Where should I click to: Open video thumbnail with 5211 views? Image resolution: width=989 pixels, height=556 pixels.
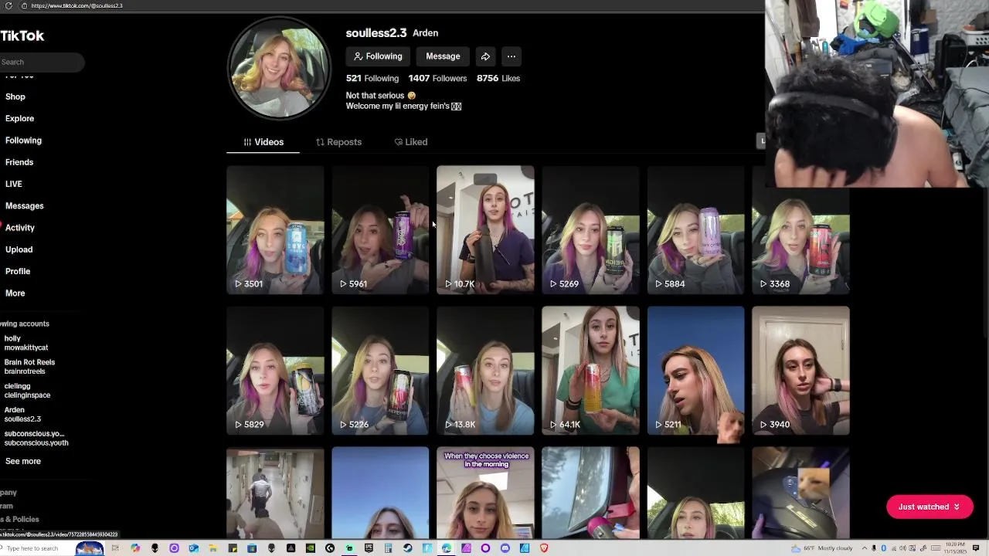tap(695, 371)
